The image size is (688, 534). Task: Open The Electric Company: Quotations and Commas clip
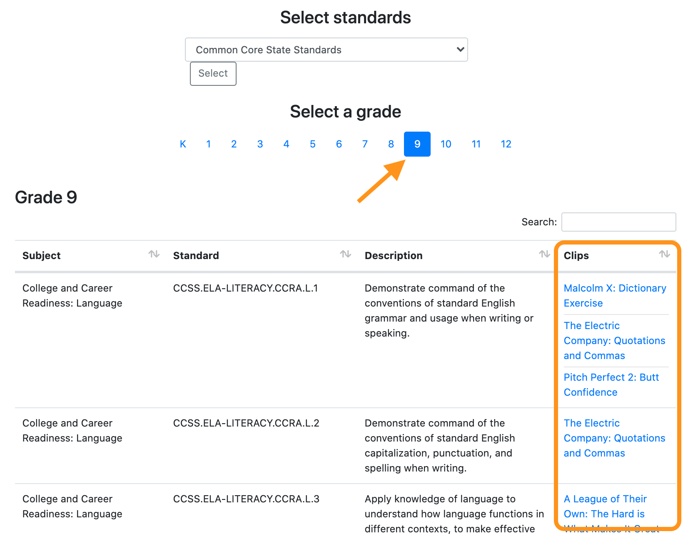point(614,340)
